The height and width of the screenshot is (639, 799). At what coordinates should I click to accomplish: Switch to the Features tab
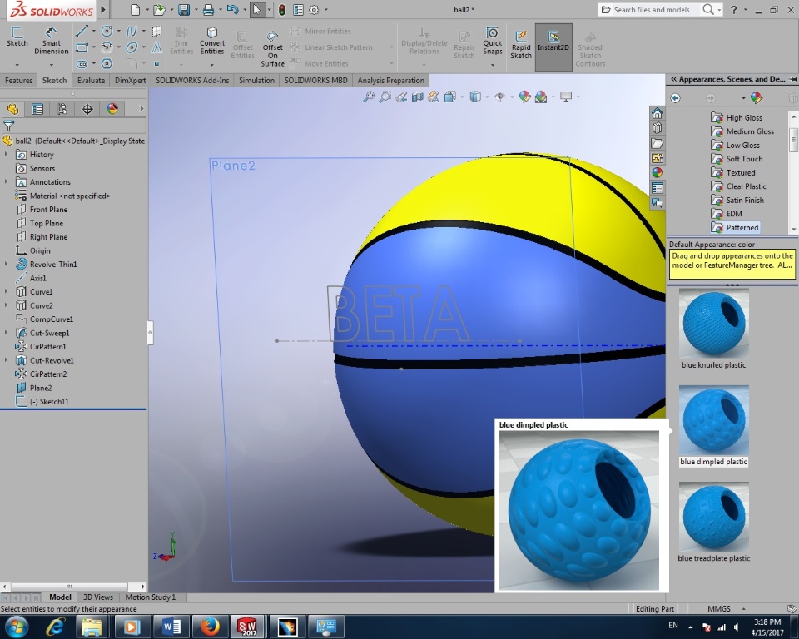coord(18,81)
